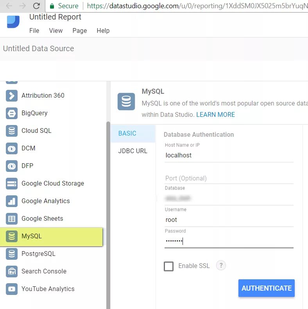Select the Google Sheets label

click(x=42, y=218)
